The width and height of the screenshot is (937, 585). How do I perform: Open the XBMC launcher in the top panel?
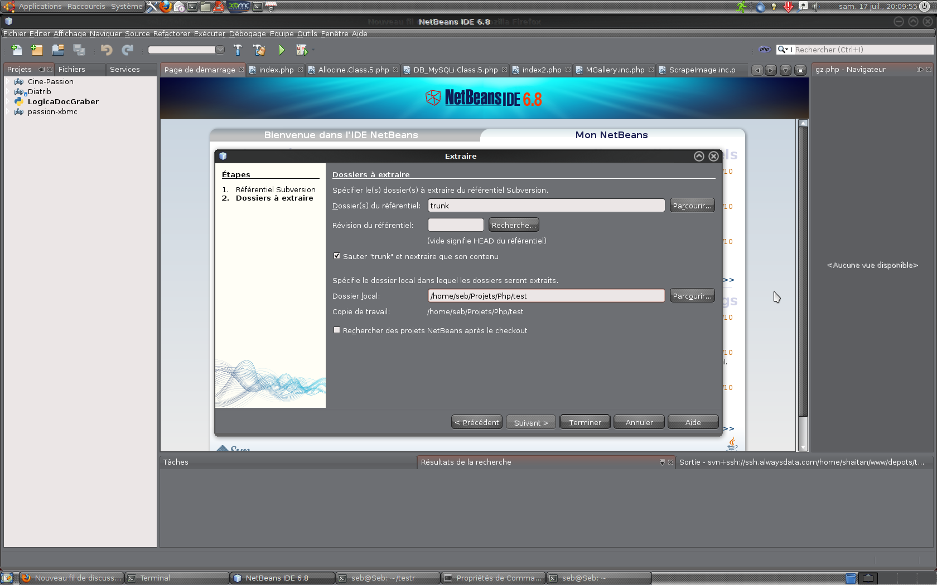tap(239, 6)
